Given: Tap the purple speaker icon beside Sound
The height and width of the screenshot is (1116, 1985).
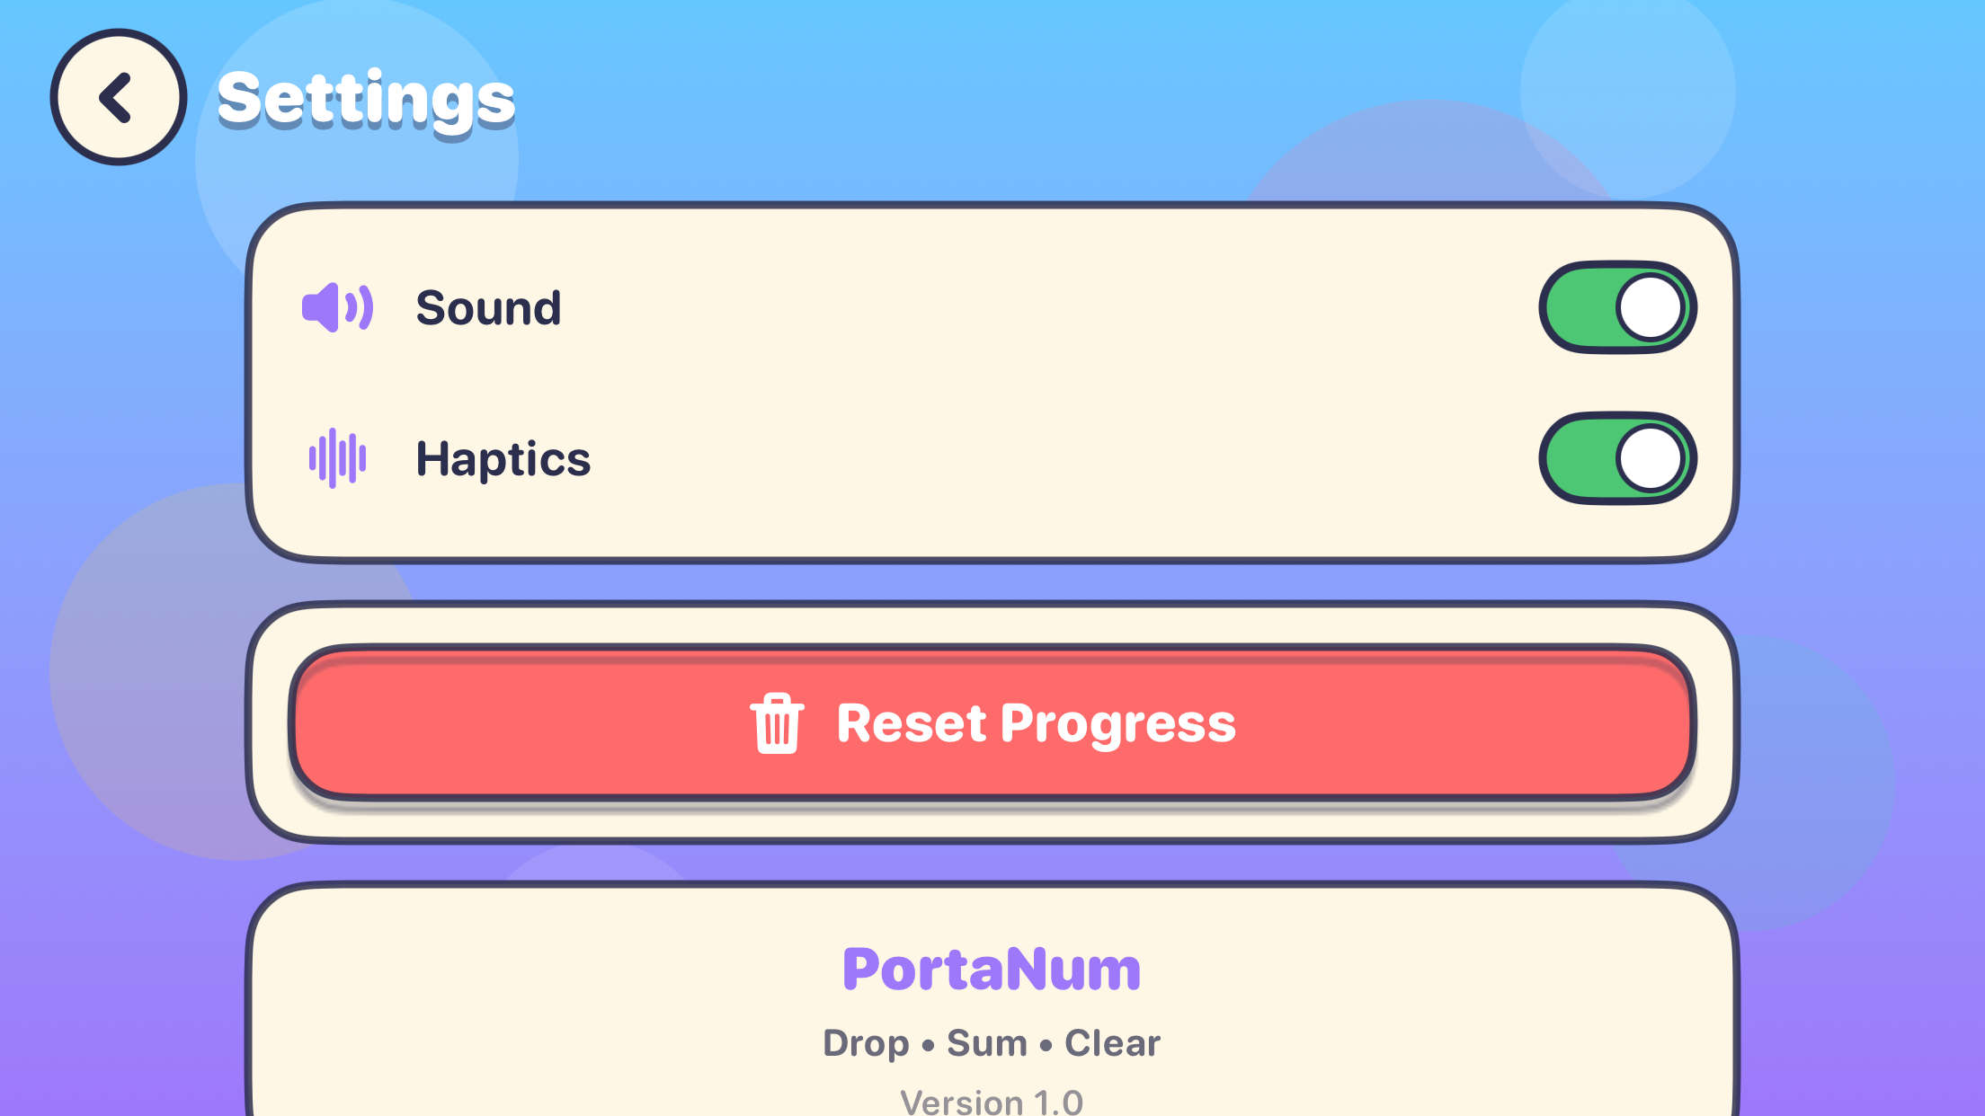Looking at the screenshot, I should point(337,307).
